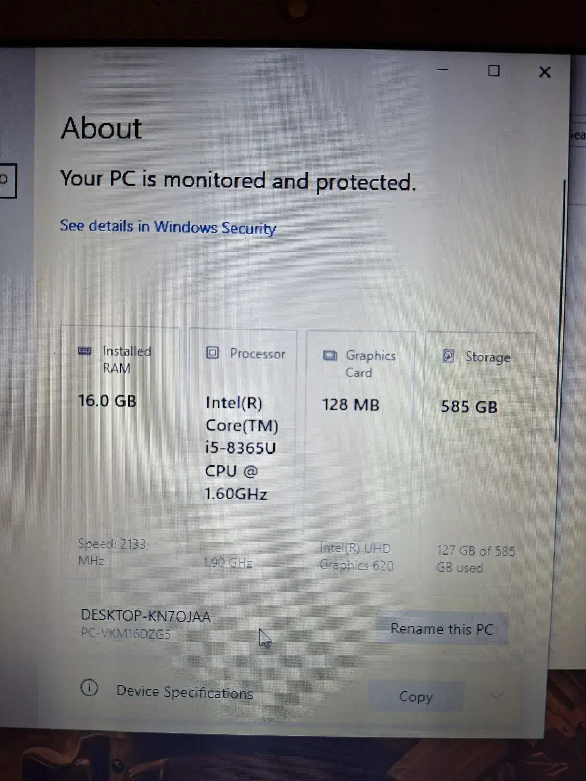Click the Installed RAM keyboard icon
The height and width of the screenshot is (781, 586).
click(84, 351)
